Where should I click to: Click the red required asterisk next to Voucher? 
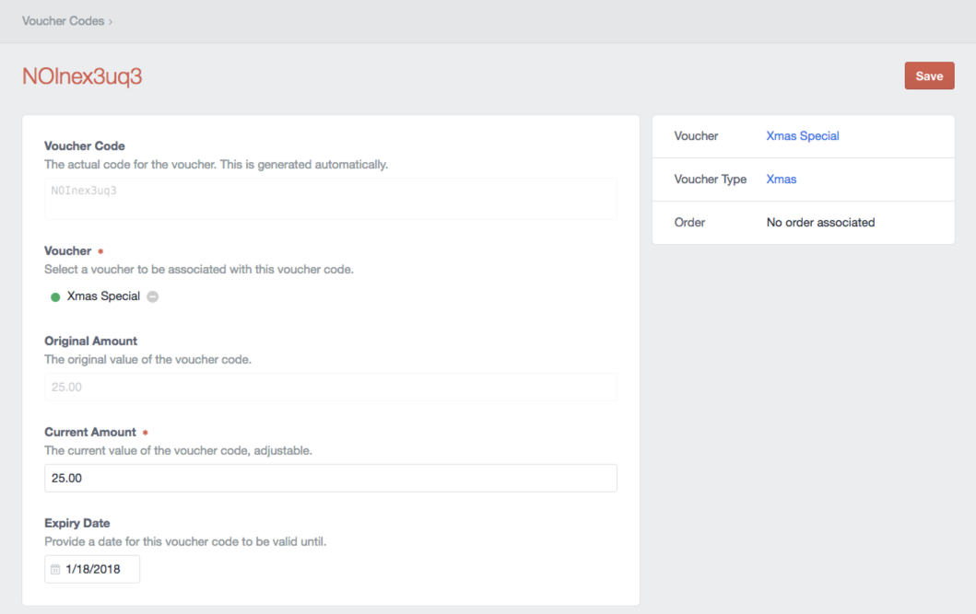tap(100, 251)
